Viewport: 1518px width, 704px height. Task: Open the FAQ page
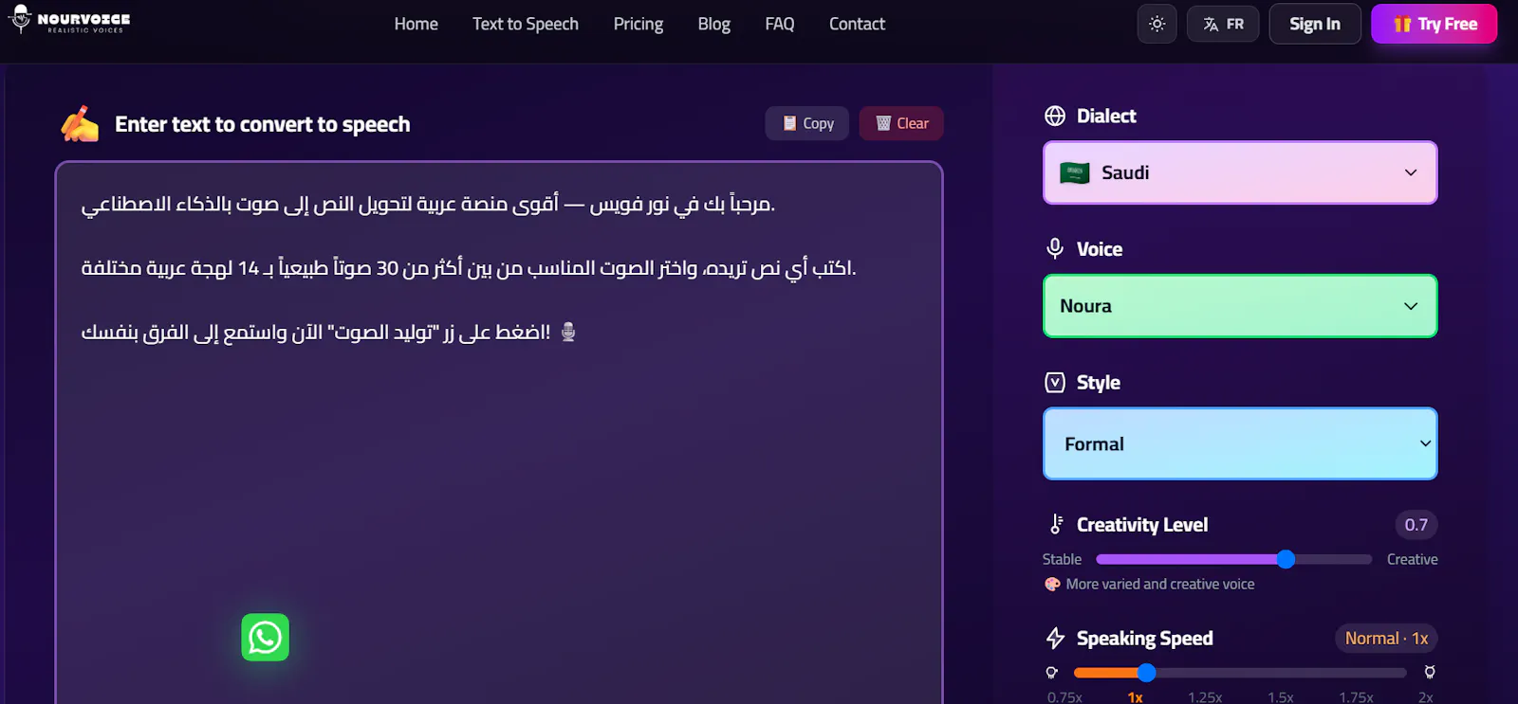[780, 24]
